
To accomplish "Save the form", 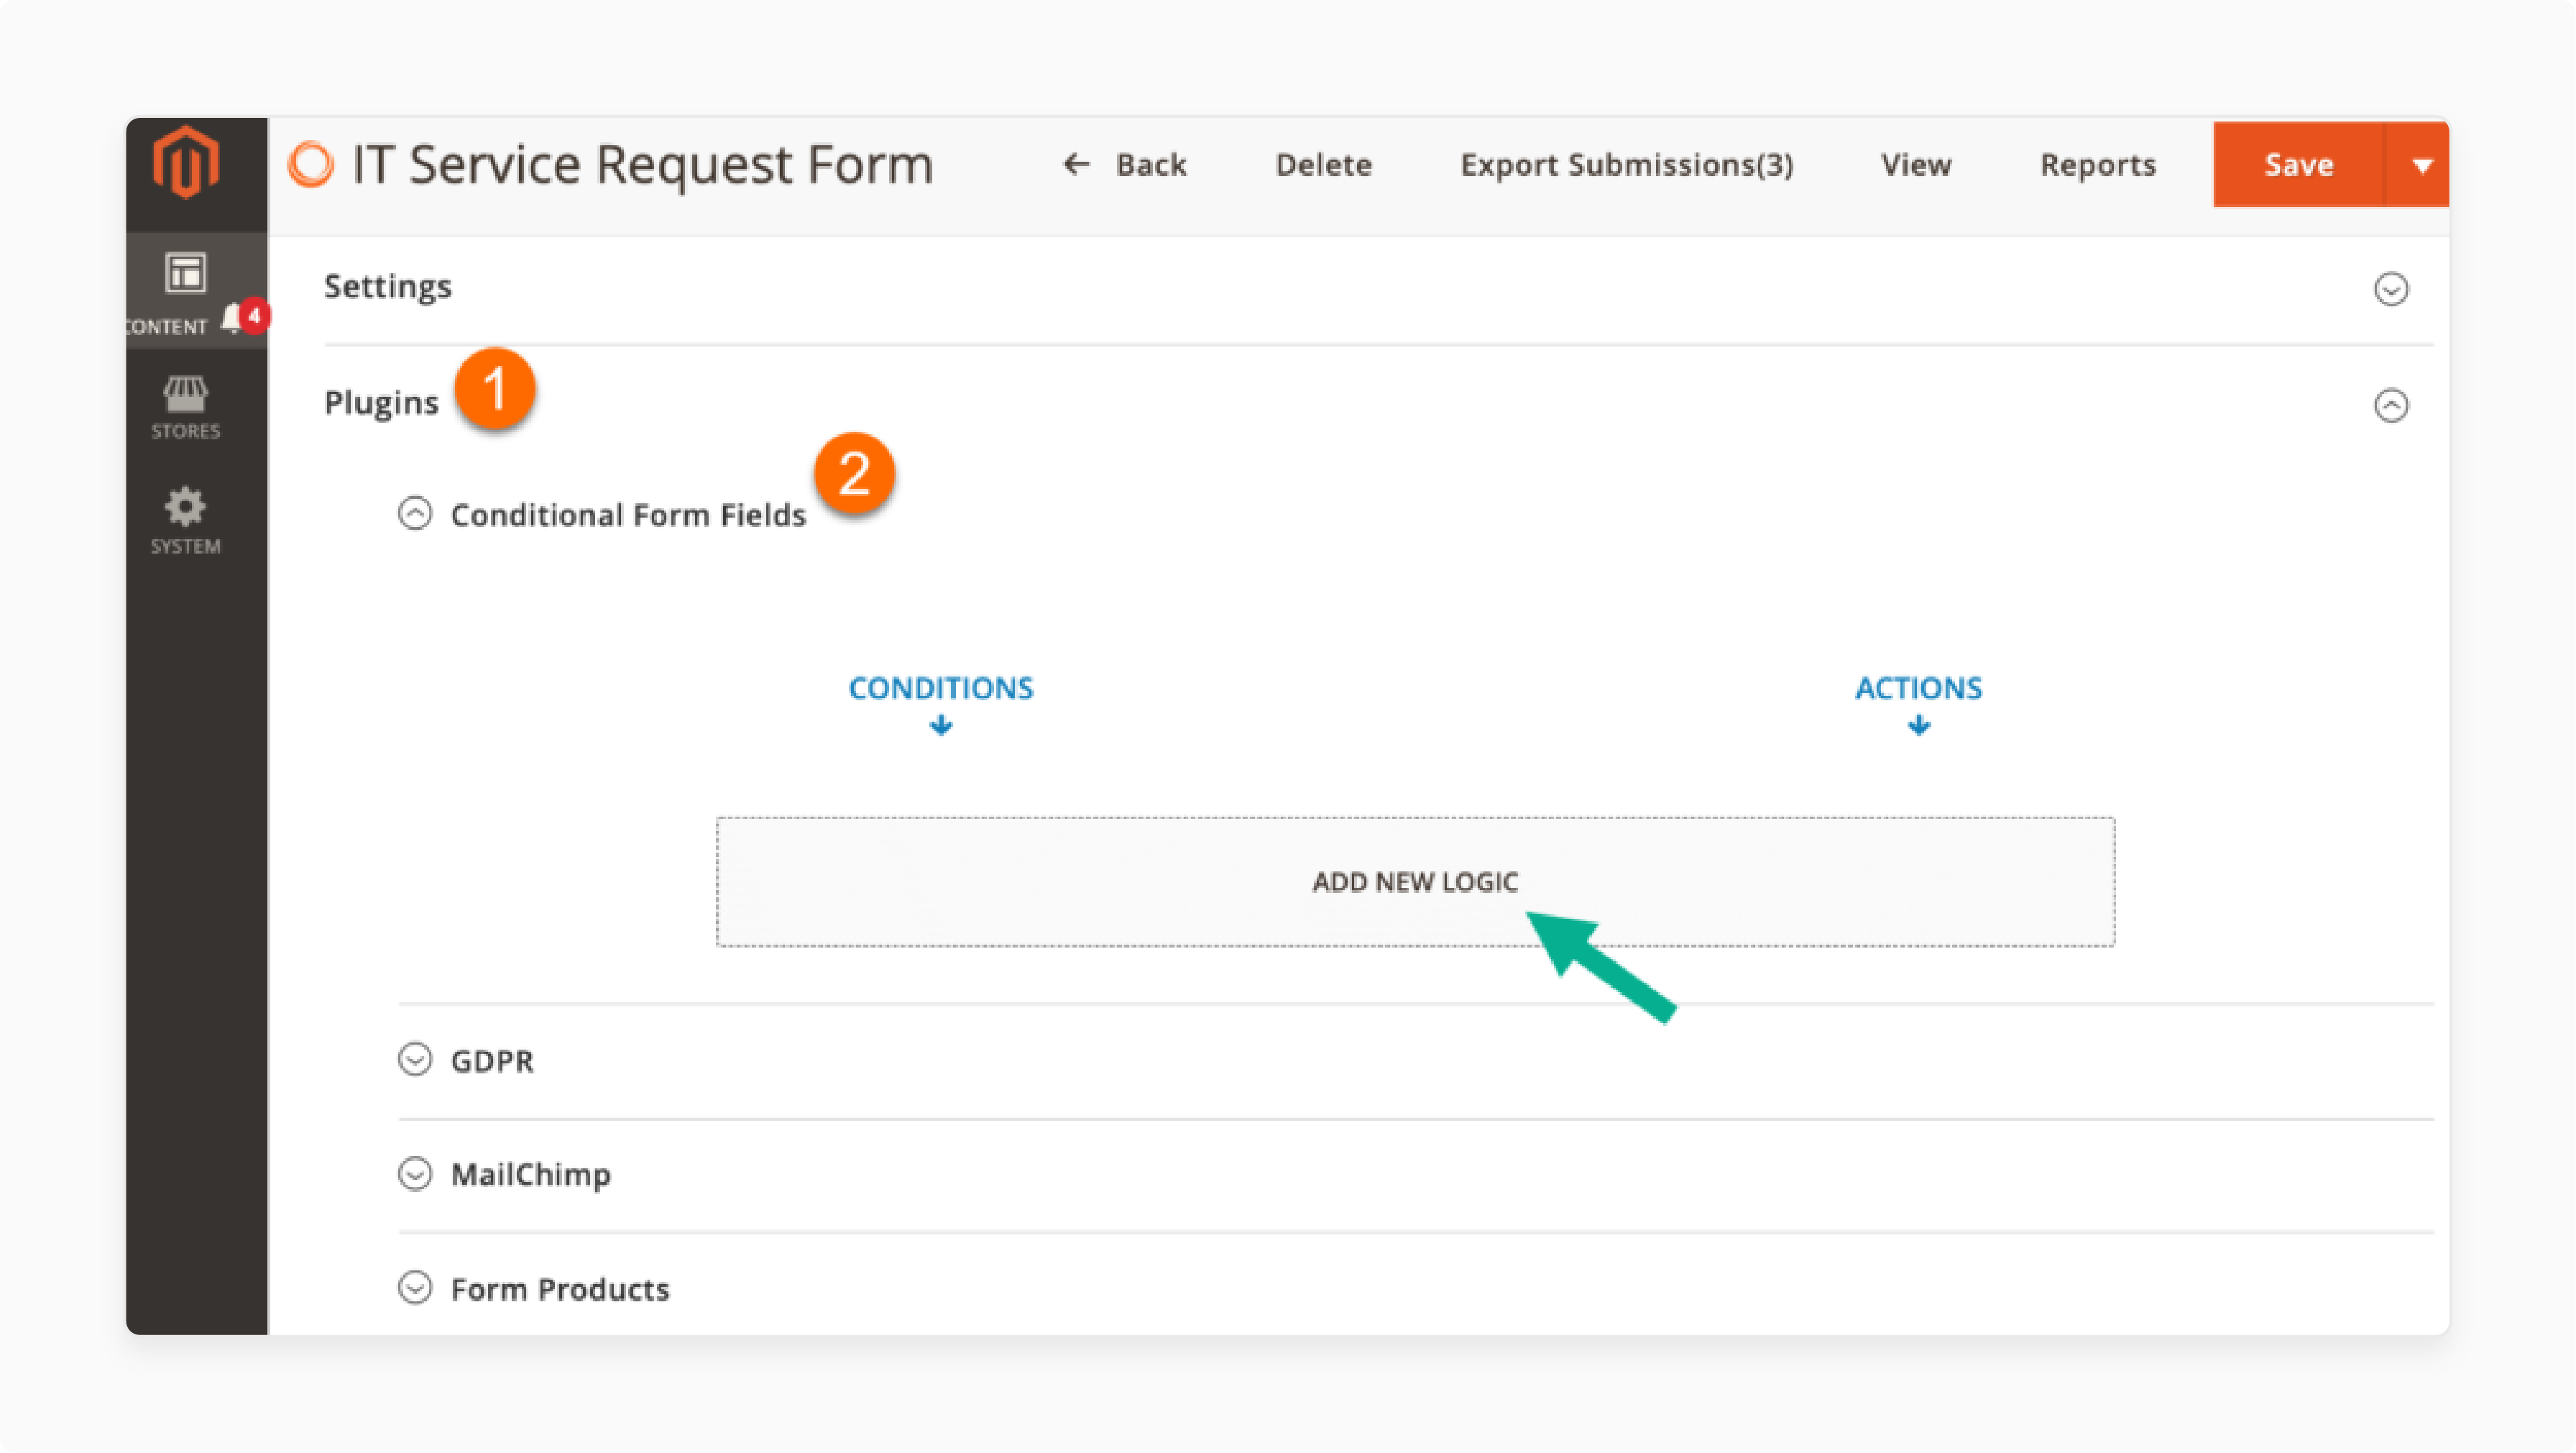I will pyautogui.click(x=2298, y=164).
